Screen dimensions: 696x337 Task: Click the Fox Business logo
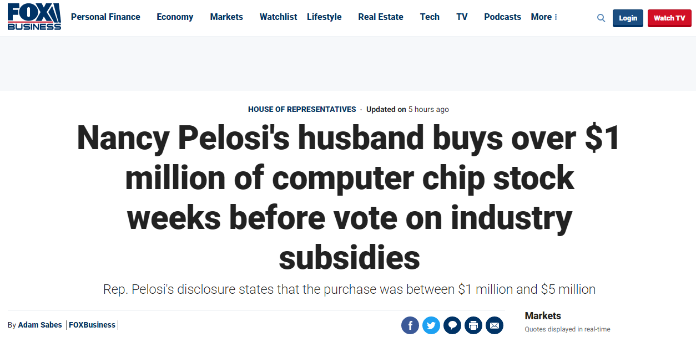(34, 17)
